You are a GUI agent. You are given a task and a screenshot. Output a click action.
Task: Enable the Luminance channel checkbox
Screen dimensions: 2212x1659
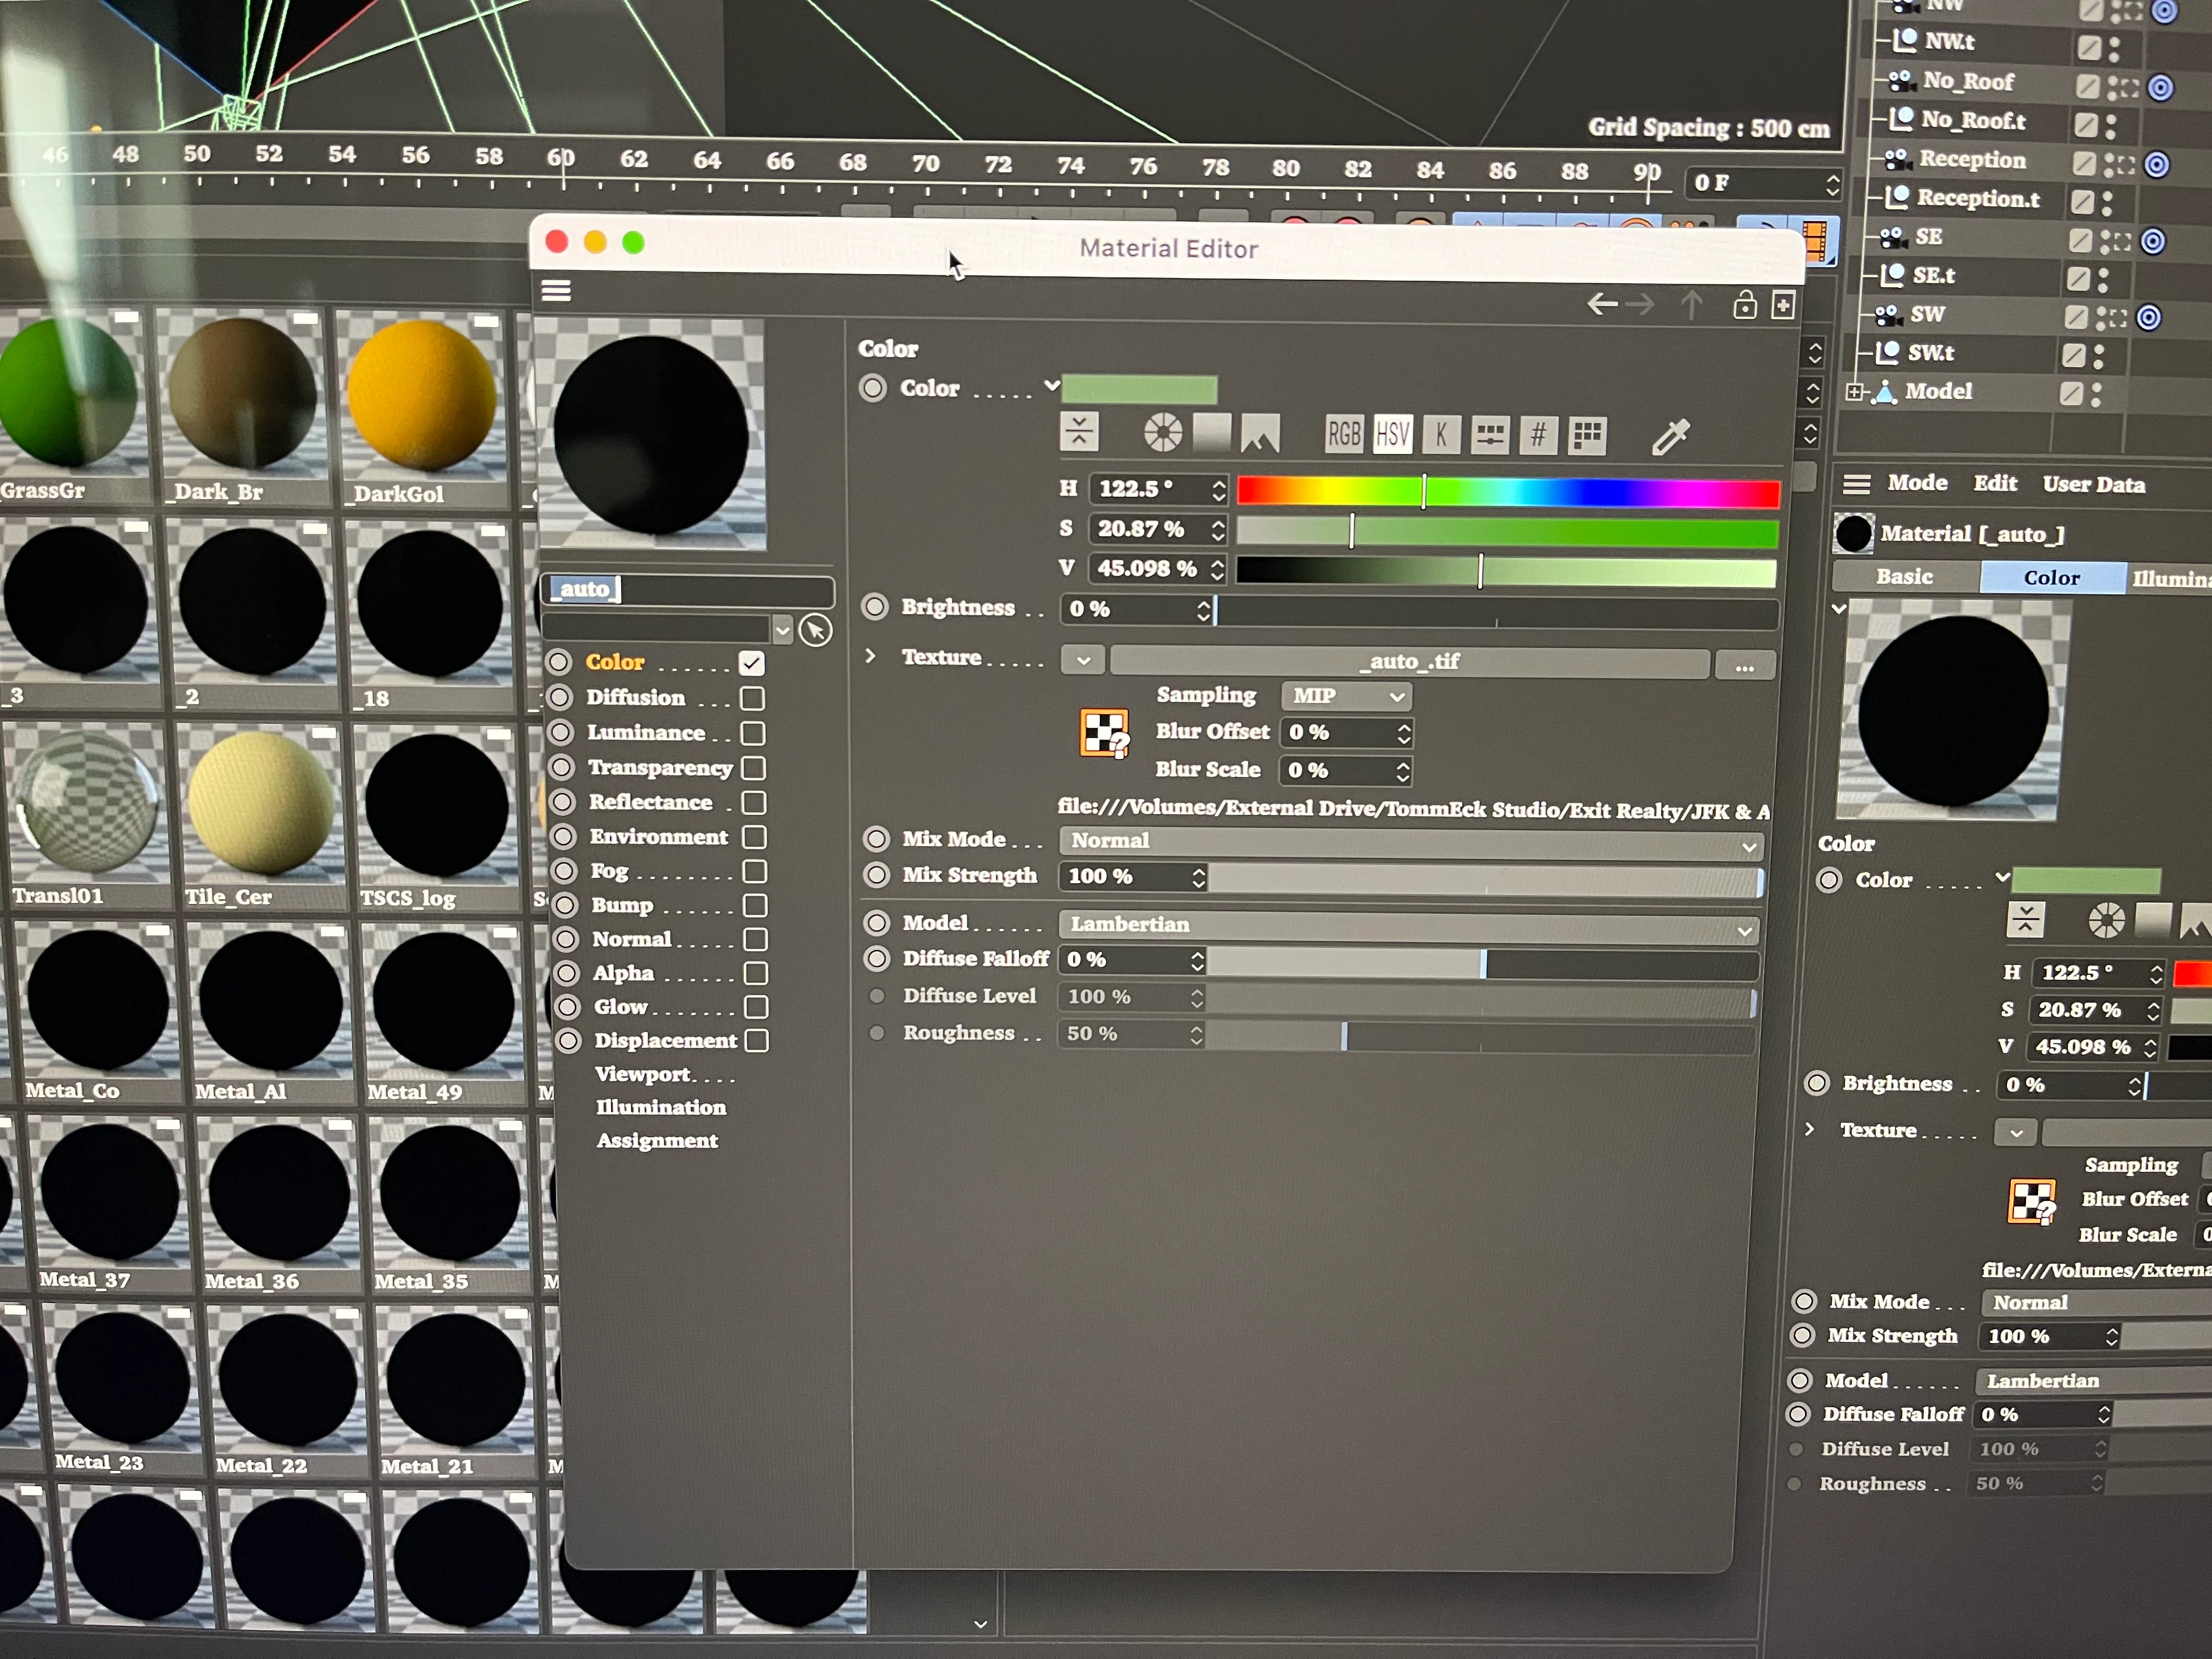pos(753,733)
